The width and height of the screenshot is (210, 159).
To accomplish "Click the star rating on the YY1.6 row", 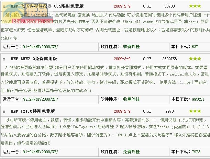I will (195, 111).
